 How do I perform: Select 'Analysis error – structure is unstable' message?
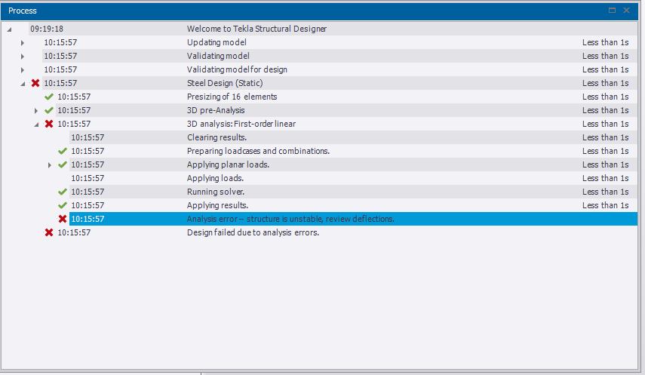click(290, 219)
